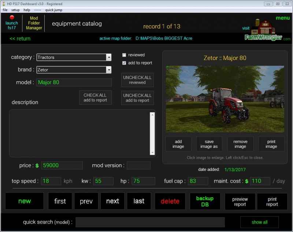The image size is (293, 232).
Task: Click CHECK ALL add to report button
Action: tap(95, 97)
